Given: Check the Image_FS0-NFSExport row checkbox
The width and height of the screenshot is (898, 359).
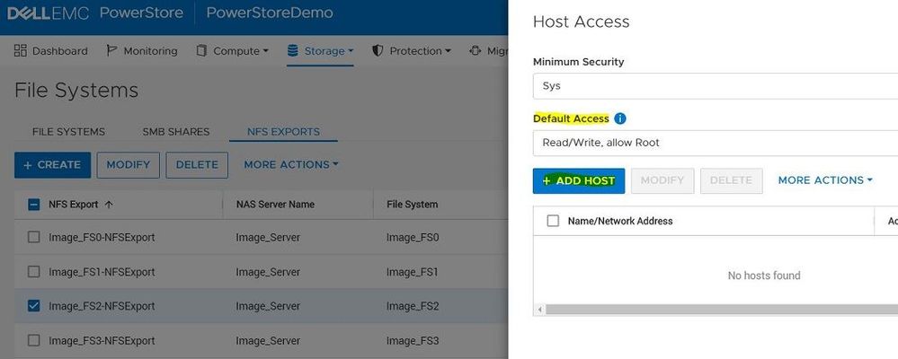Looking at the screenshot, I should [34, 237].
